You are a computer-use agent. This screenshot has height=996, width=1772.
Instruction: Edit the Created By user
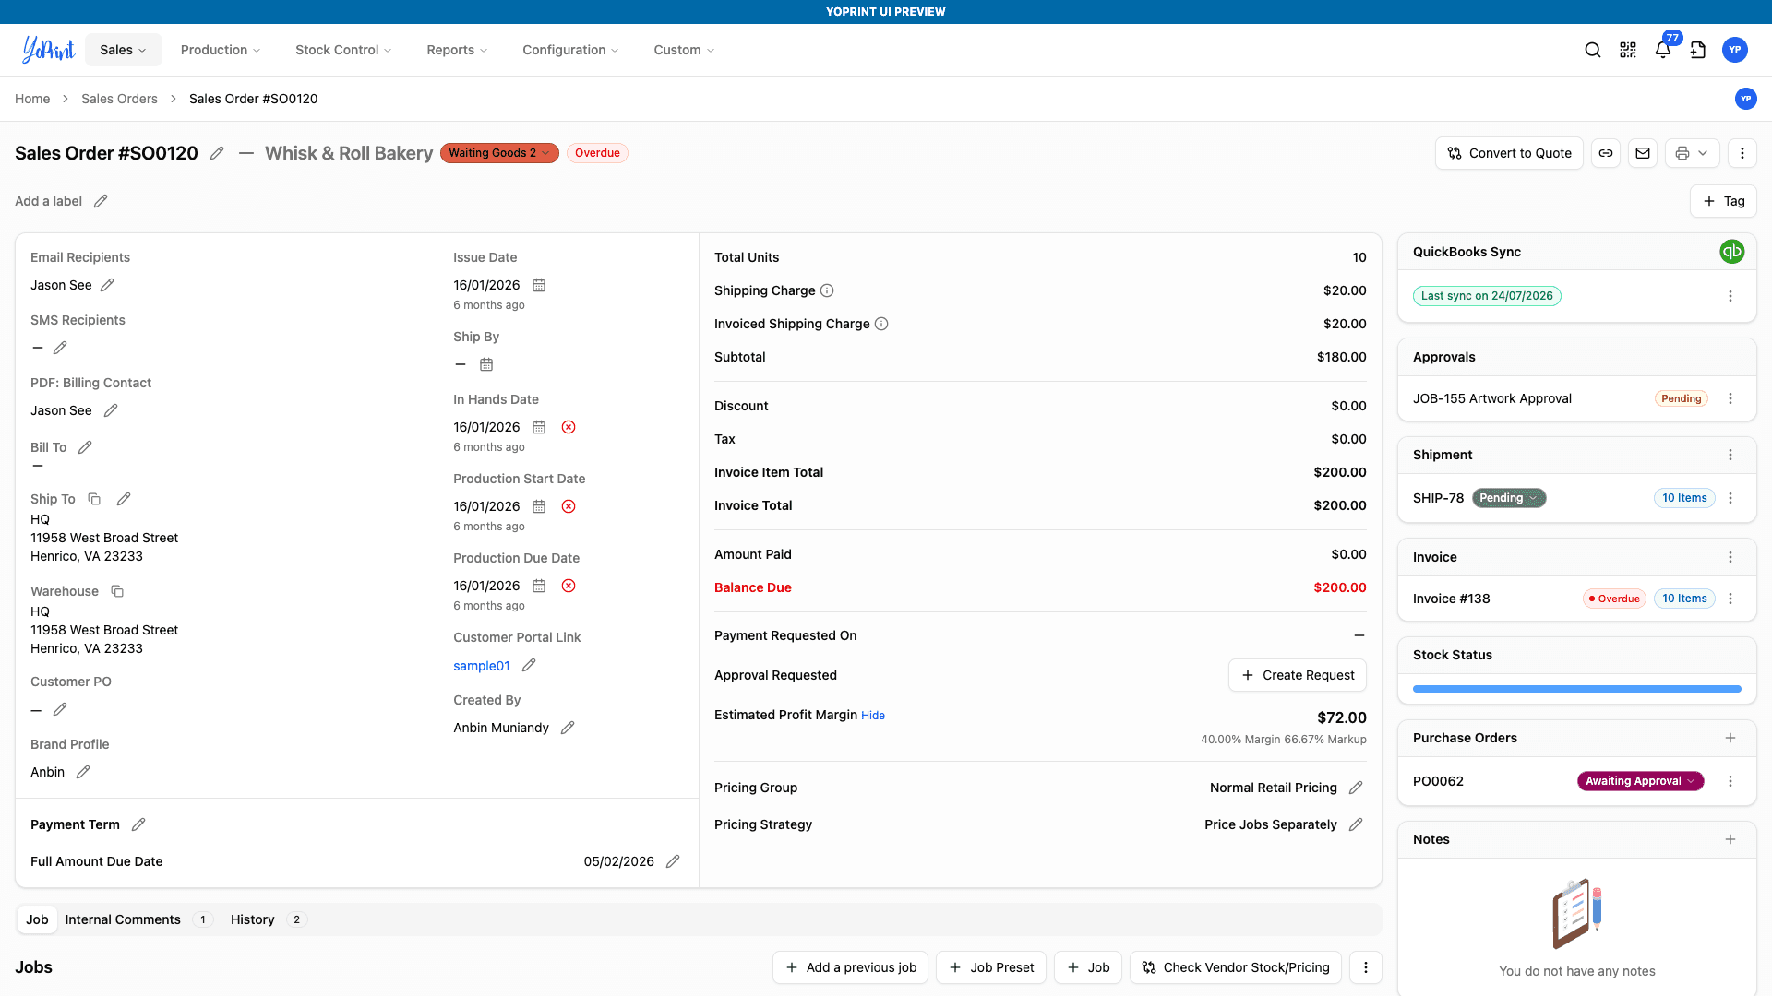coord(568,728)
